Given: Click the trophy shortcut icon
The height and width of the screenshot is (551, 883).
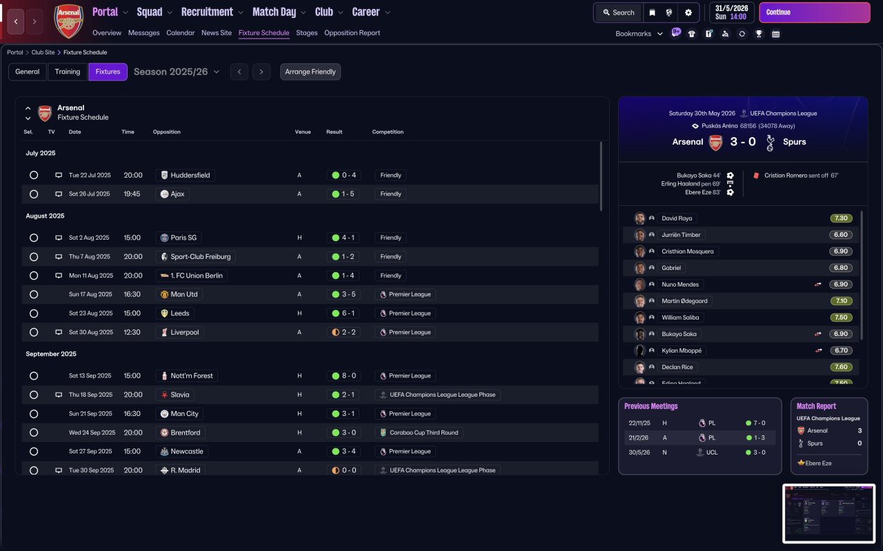Looking at the screenshot, I should tap(759, 34).
